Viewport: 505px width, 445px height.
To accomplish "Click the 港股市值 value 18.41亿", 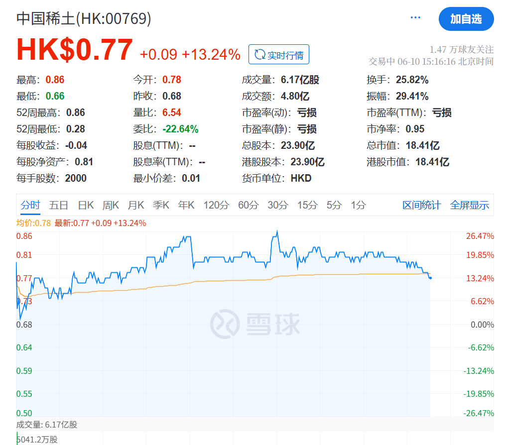I will tap(432, 162).
